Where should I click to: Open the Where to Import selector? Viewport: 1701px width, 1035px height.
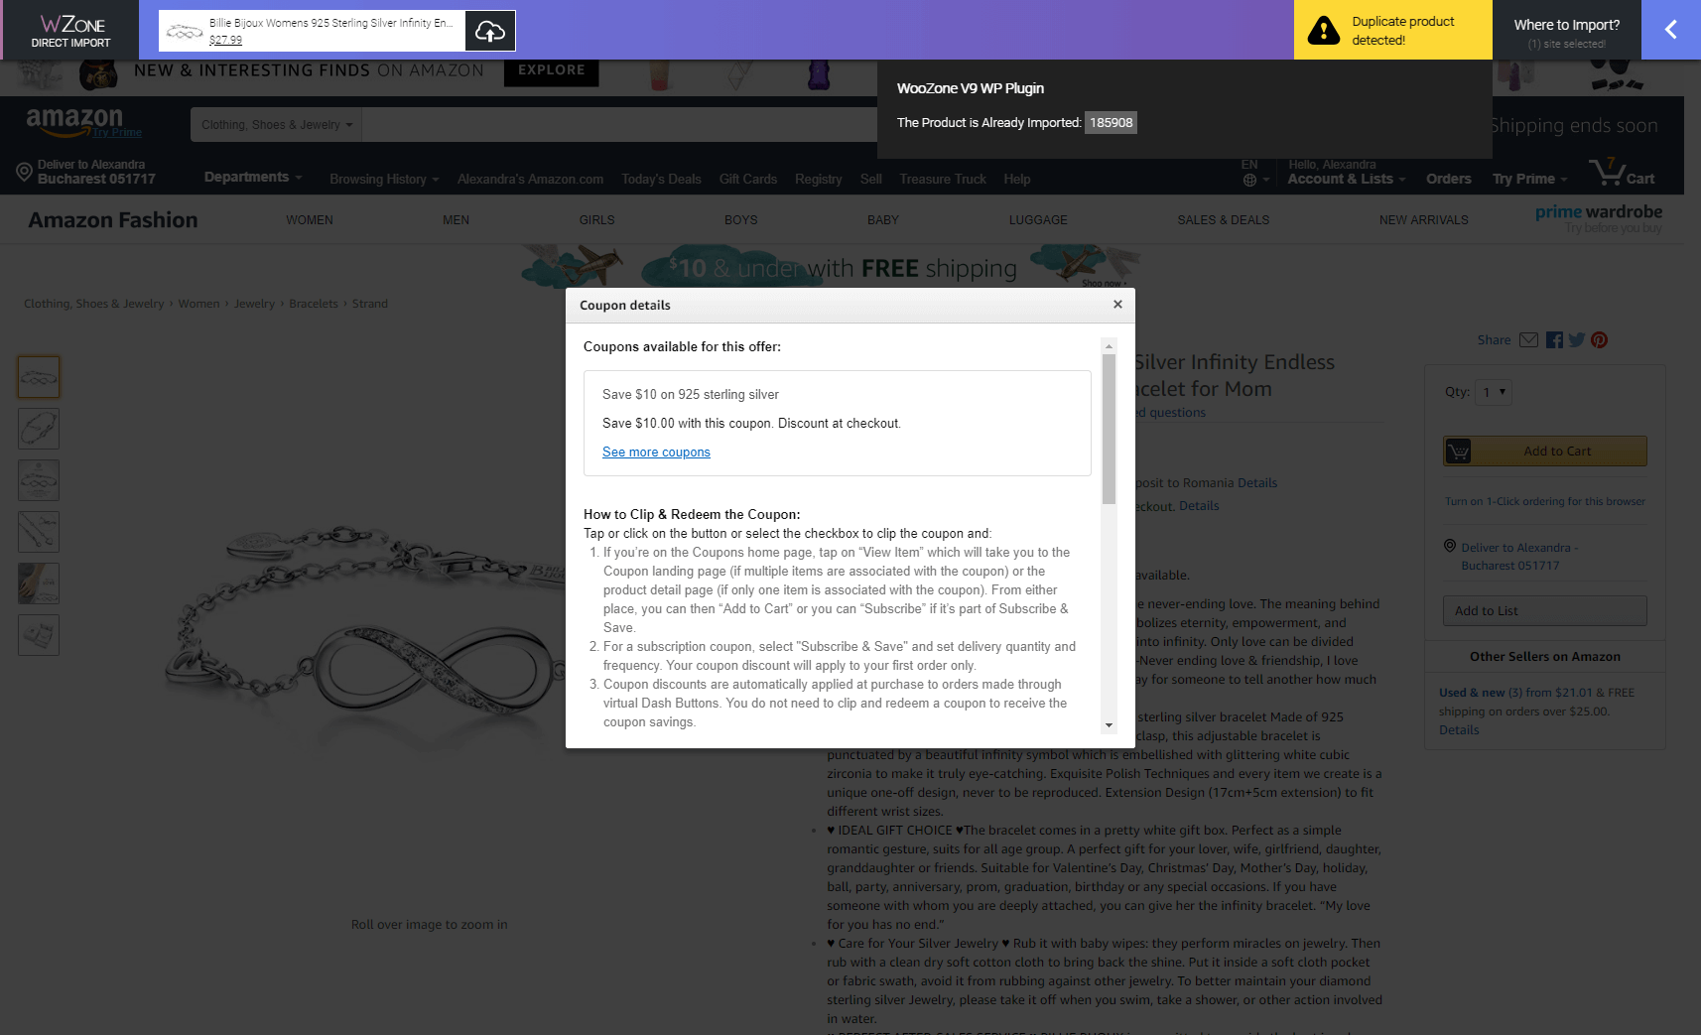point(1567,31)
